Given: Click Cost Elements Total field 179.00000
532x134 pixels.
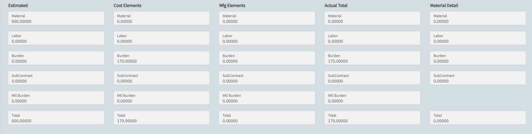Looking at the screenshot, I should click(161, 118).
